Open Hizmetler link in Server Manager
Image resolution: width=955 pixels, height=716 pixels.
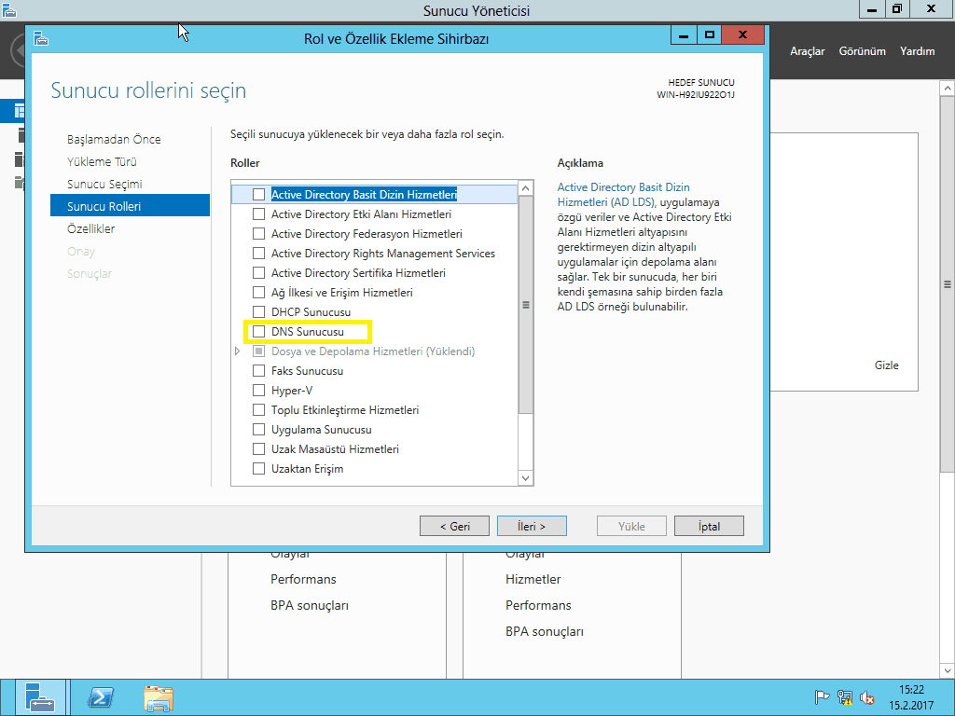click(533, 579)
